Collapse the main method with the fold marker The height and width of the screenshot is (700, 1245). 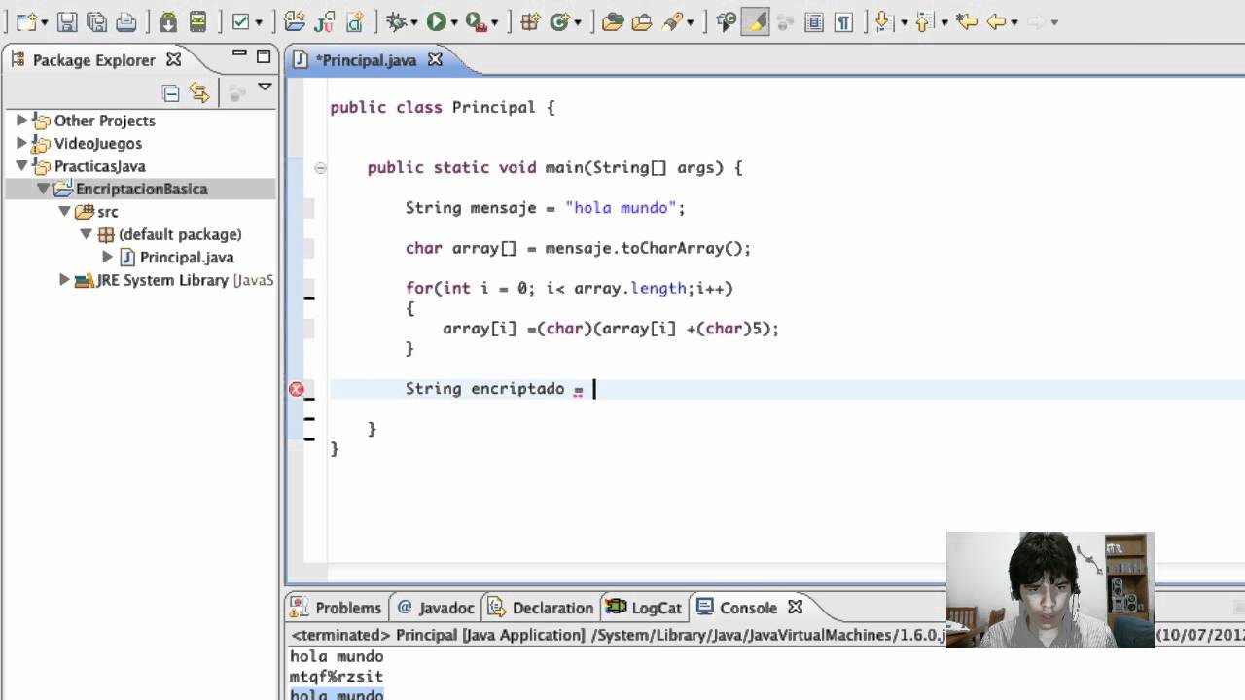(320, 167)
